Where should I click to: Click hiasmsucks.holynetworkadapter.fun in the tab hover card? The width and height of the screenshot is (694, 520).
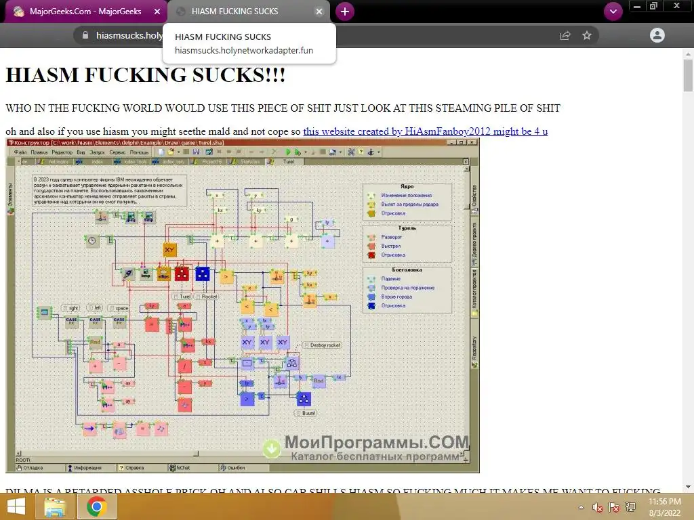pyautogui.click(x=244, y=50)
